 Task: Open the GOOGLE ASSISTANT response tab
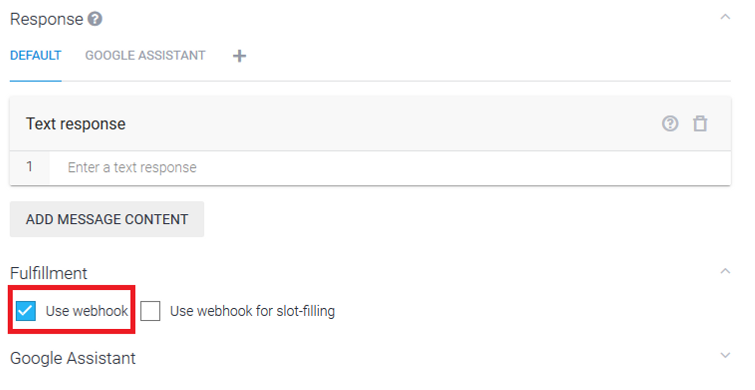[145, 56]
